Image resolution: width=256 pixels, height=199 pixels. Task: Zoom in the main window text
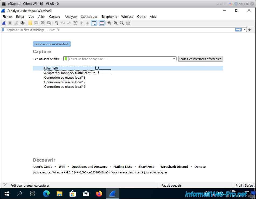tap(109, 23)
